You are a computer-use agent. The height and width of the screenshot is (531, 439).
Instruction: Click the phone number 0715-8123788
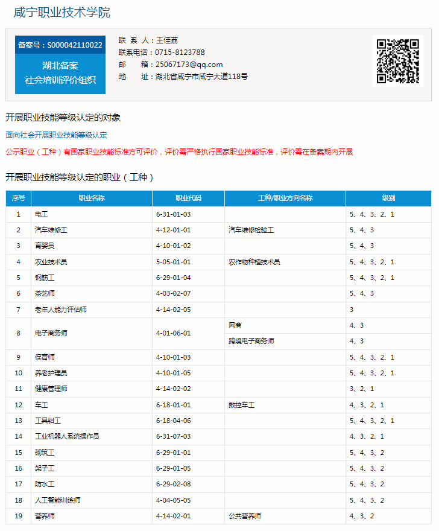(180, 52)
